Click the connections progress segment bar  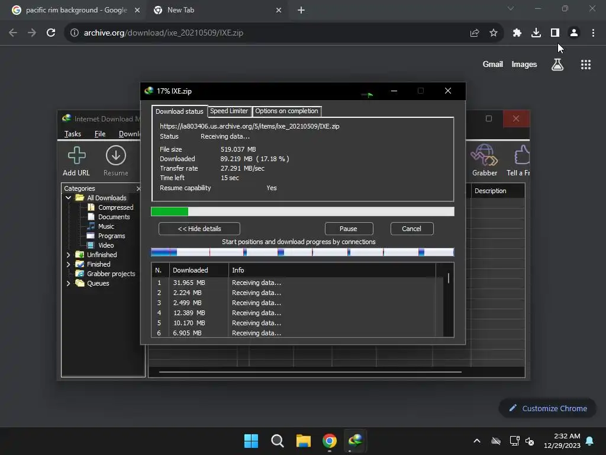[302, 252]
